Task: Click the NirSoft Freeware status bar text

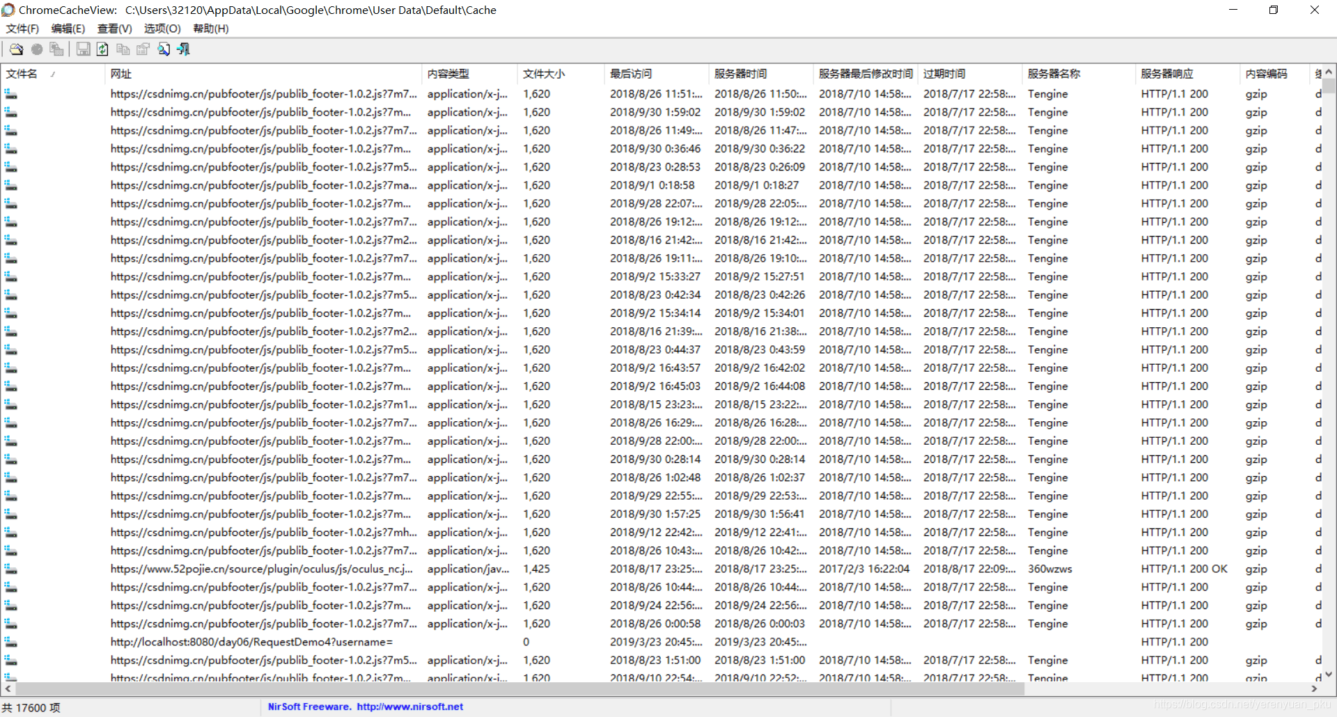Action: tap(309, 707)
